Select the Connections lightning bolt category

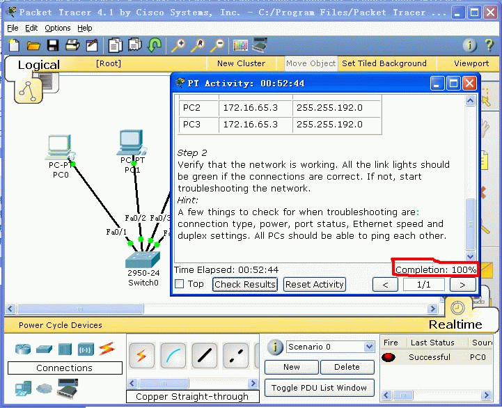pos(106,348)
